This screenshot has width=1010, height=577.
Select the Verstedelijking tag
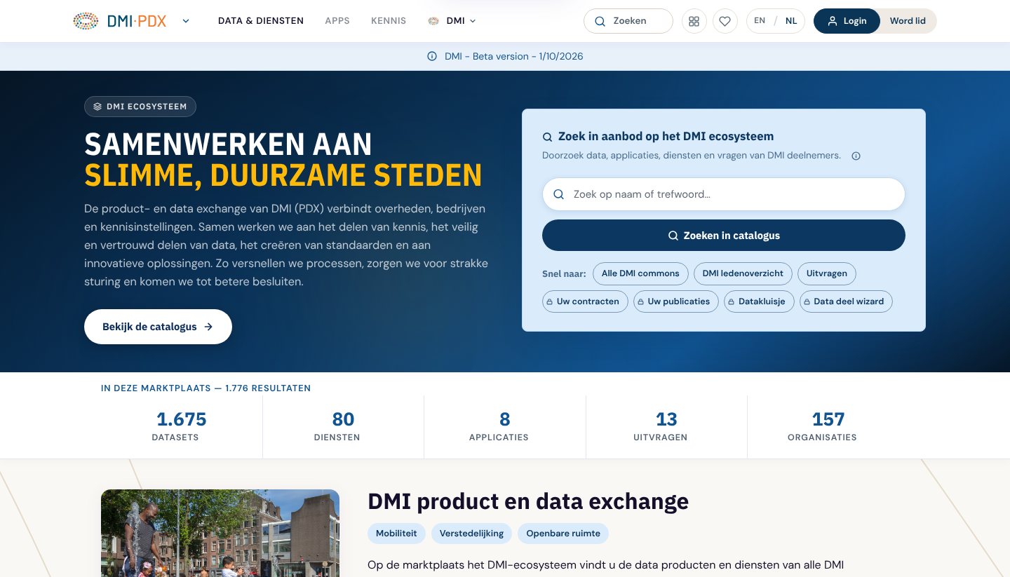pos(471,534)
